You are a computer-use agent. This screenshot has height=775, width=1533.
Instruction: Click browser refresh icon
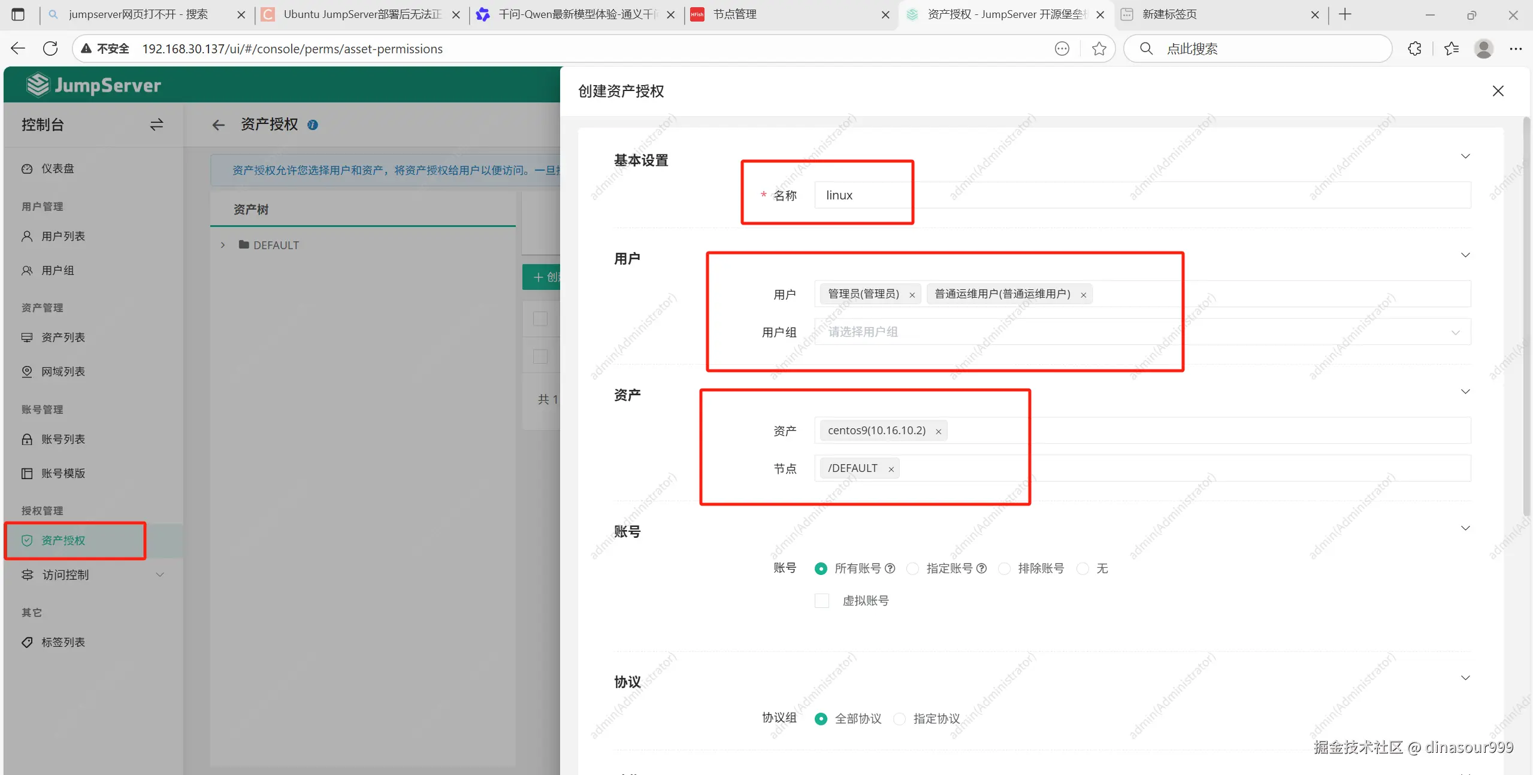click(50, 49)
